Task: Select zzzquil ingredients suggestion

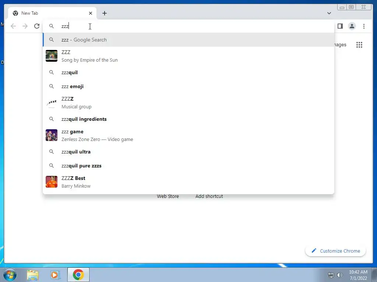Action: [188, 119]
